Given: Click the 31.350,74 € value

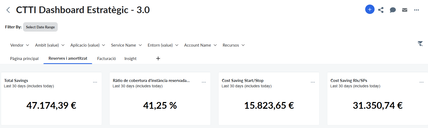Looking at the screenshot, I should [x=378, y=106].
